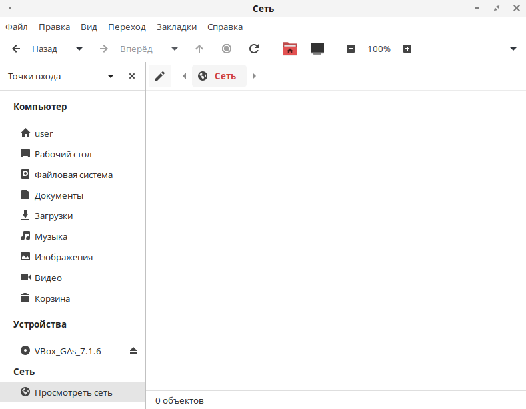The height and width of the screenshot is (409, 526).
Task: Eject the VBox_GAs_7.1.6 disc
Action: coord(133,351)
